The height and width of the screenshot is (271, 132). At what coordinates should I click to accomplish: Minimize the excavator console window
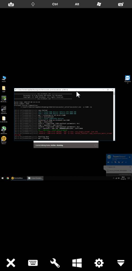point(103,90)
